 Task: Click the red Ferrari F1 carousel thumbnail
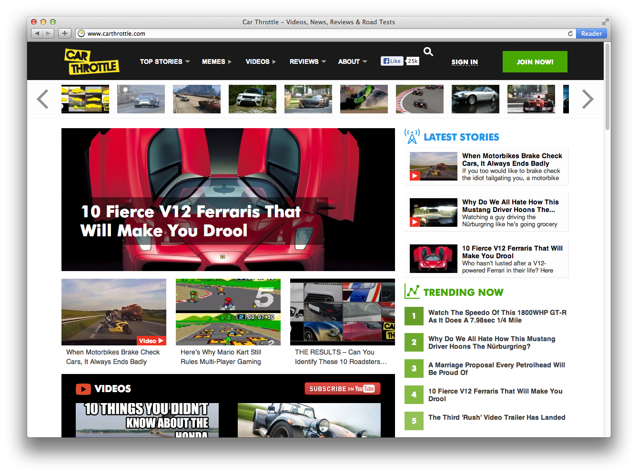coord(531,99)
